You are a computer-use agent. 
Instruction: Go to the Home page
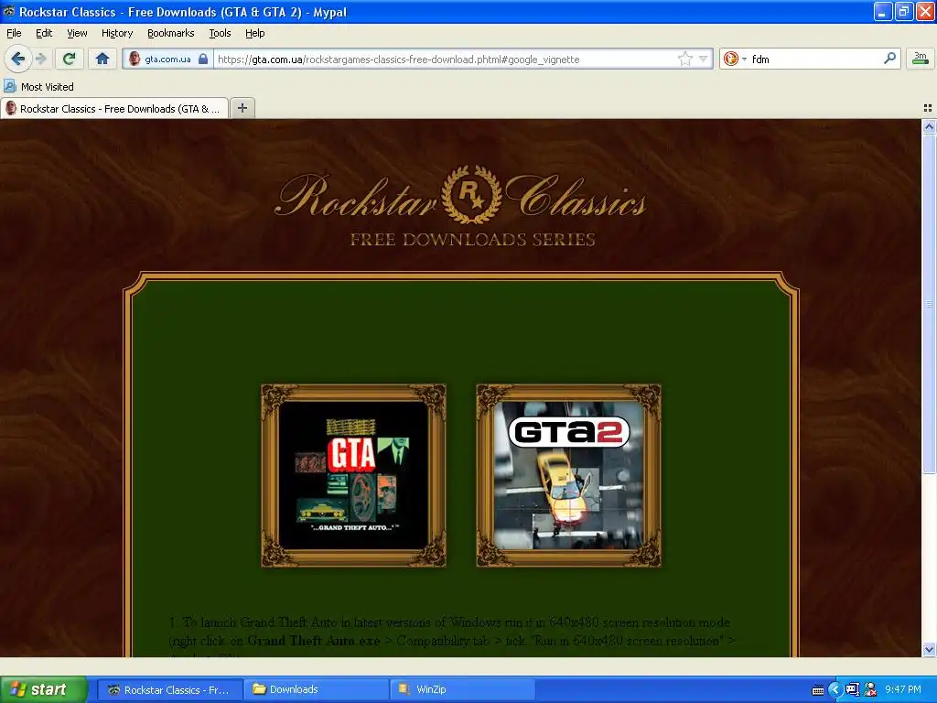102,59
